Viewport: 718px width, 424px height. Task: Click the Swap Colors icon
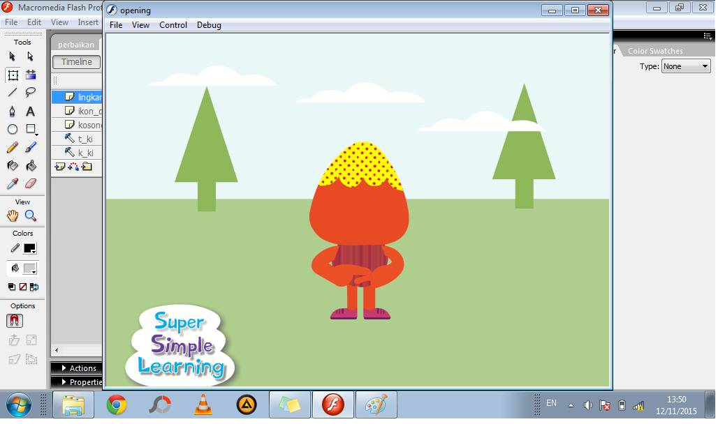pos(34,287)
